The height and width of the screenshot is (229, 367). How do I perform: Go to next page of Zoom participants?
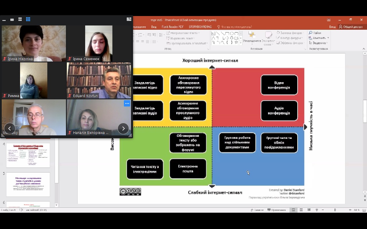(x=123, y=129)
